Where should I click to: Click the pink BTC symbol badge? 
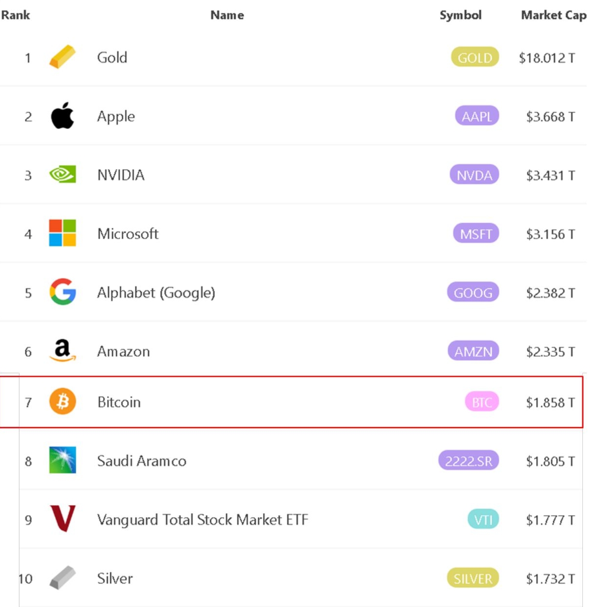click(482, 402)
